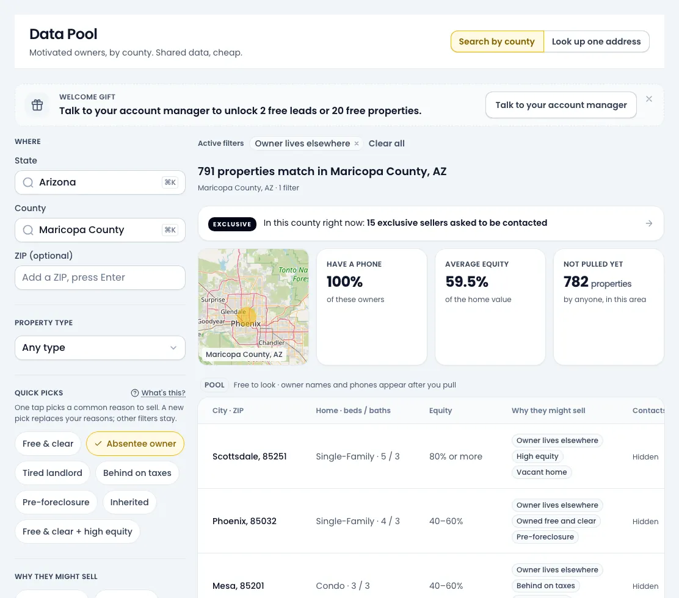679x598 pixels.
Task: Click the gift icon in welcome banner
Action: pyautogui.click(x=37, y=105)
